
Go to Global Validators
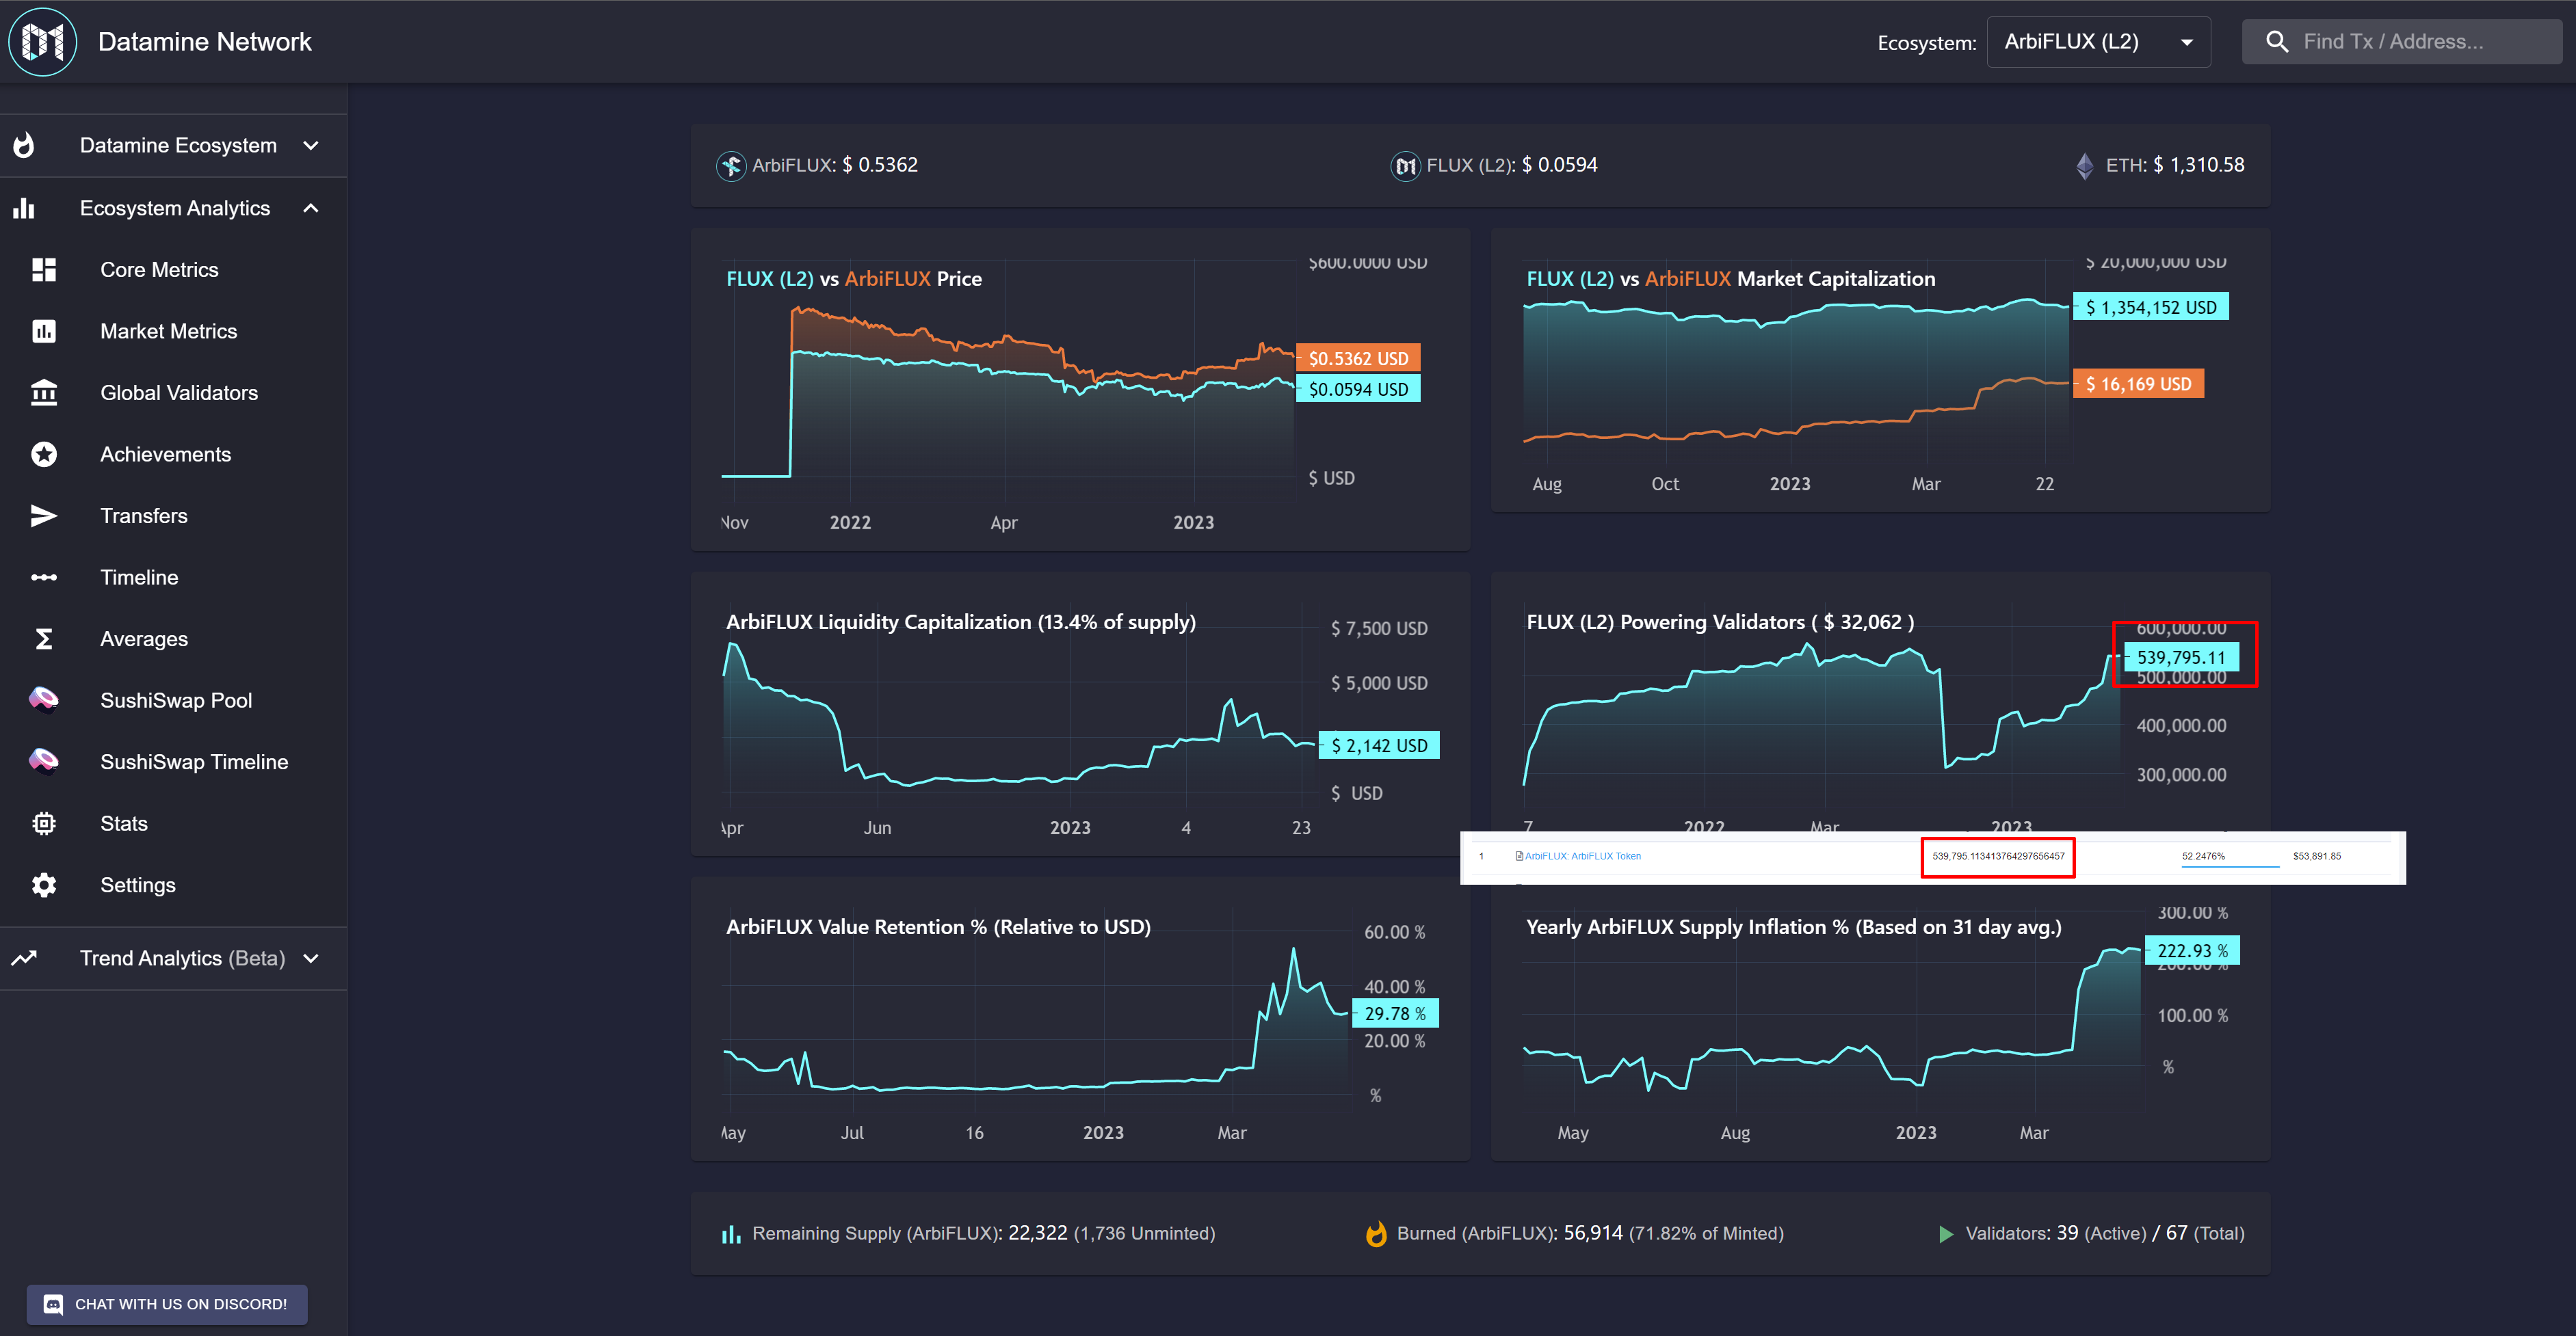click(x=174, y=392)
